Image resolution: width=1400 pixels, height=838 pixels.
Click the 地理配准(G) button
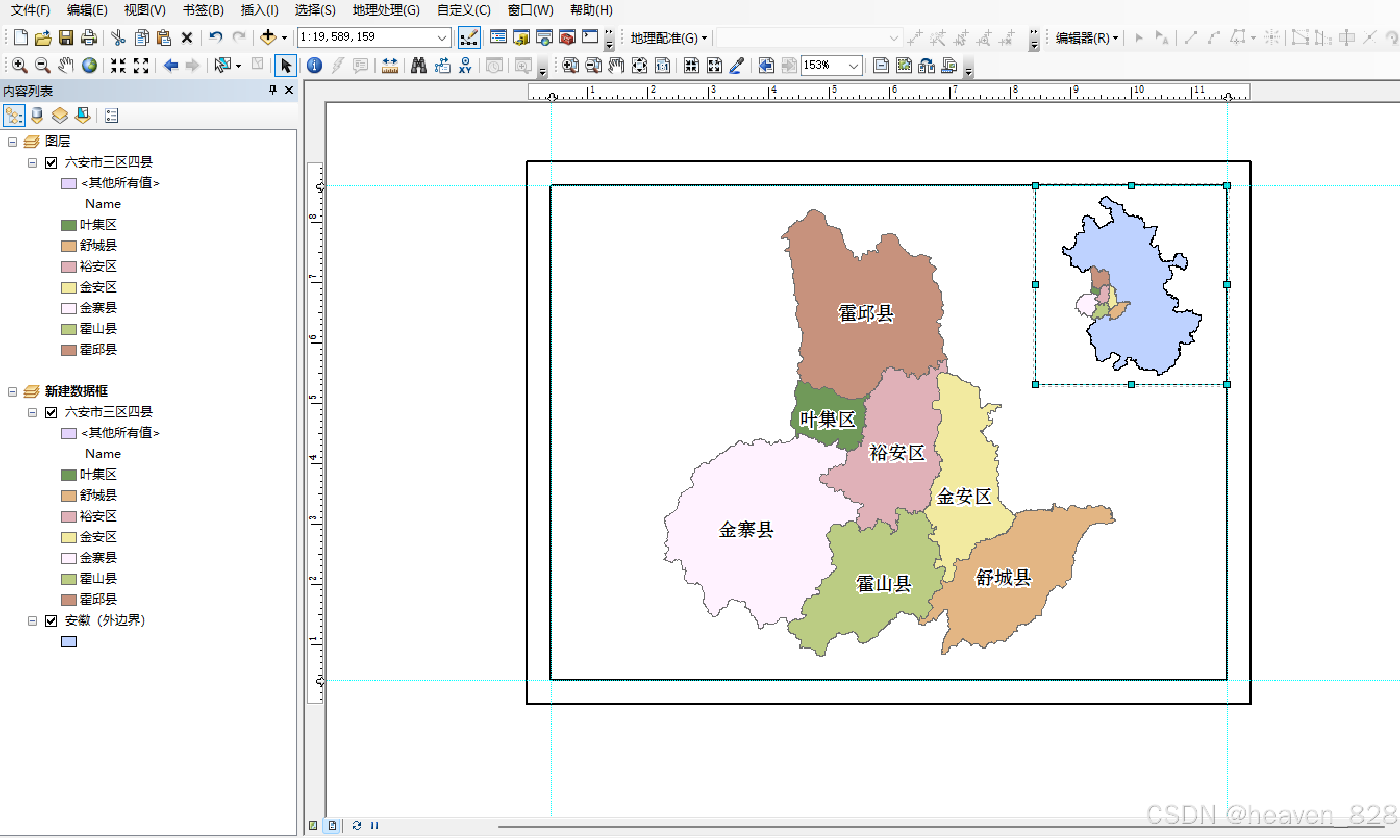667,38
